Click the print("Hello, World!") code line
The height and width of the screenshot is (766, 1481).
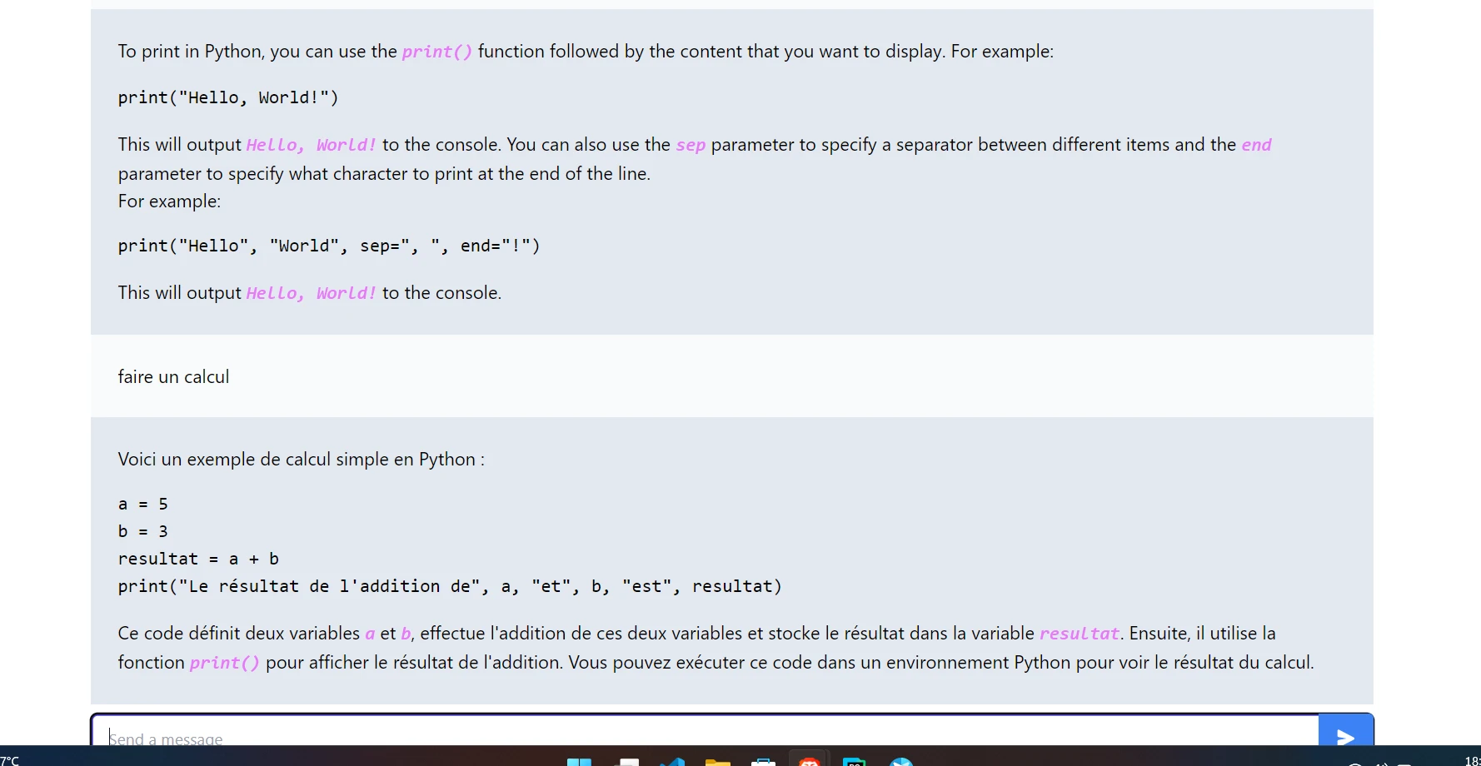(228, 98)
